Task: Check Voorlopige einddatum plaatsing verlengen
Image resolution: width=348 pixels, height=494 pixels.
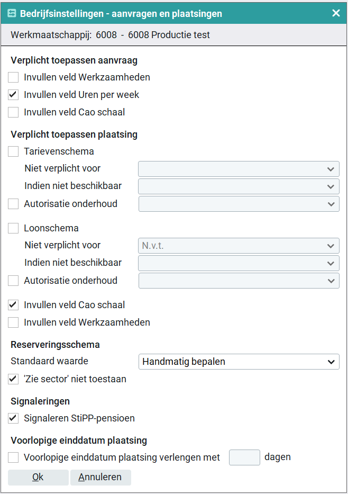Action: coord(13,457)
